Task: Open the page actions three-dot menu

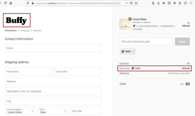Action: (126, 3)
